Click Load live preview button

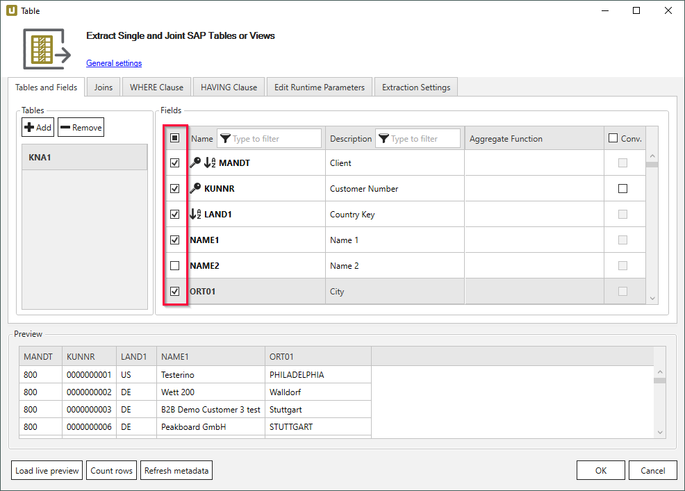point(47,470)
